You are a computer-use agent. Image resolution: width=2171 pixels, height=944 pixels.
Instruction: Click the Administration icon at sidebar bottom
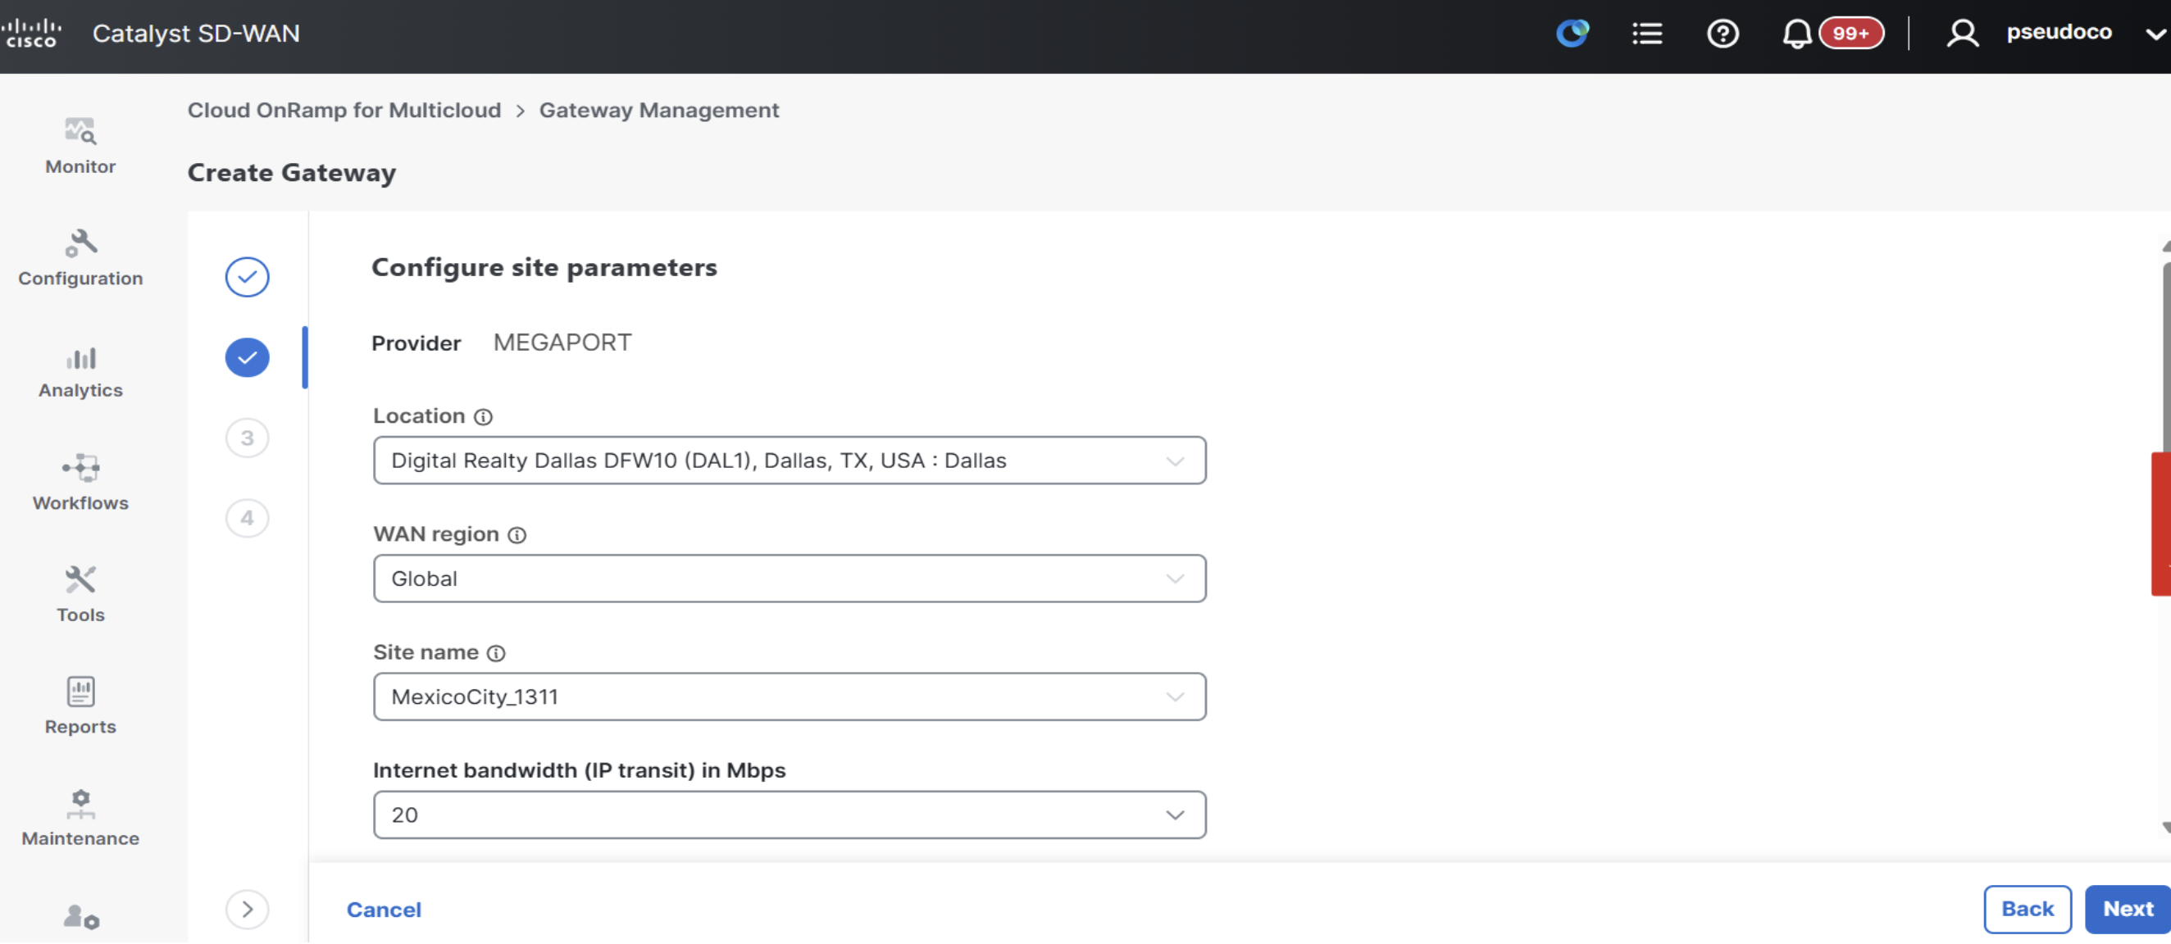(x=81, y=917)
